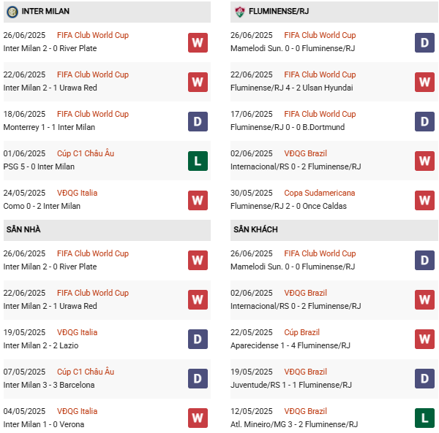Click the Fluminense/RJ club crest icon
The height and width of the screenshot is (433, 439).
click(x=240, y=12)
